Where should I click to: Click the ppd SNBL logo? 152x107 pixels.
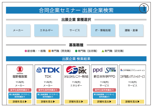(x=104, y=70)
